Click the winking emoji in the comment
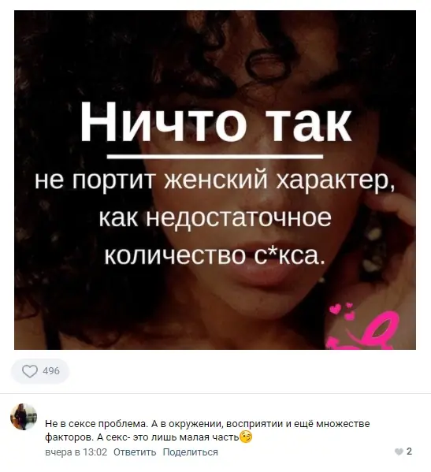 coord(246,437)
